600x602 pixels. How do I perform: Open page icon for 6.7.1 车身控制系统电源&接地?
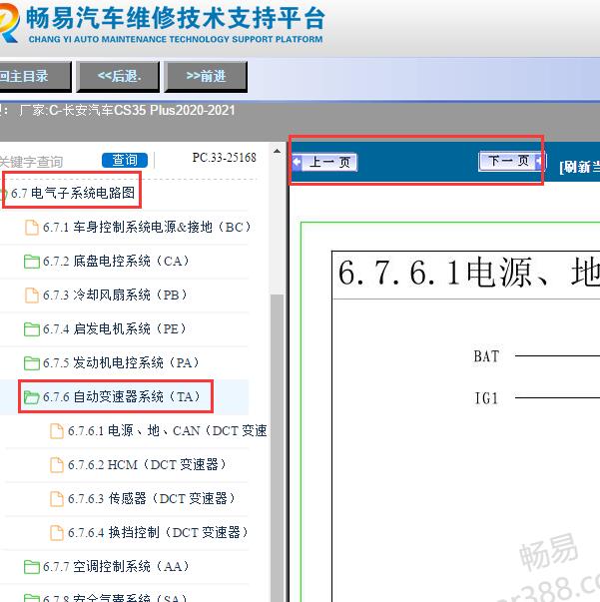pyautogui.click(x=32, y=227)
